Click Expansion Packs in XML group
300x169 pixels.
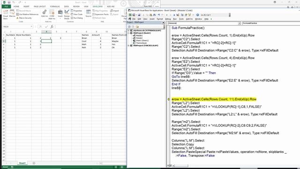tap(101, 15)
